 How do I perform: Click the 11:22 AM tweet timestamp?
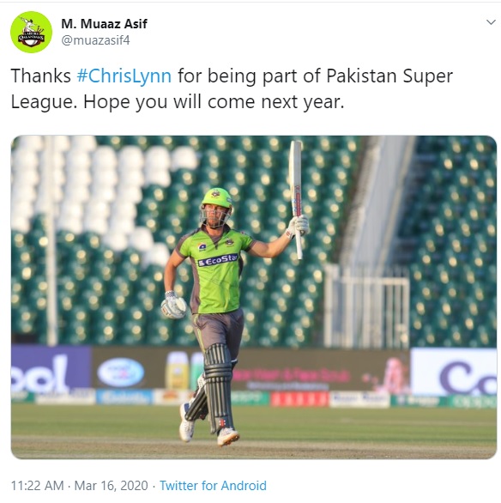coord(38,485)
